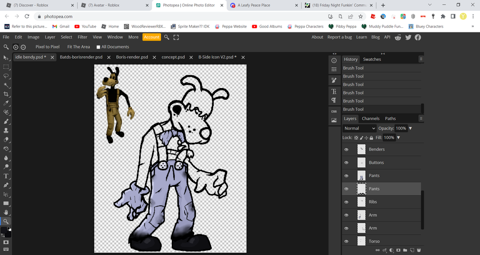Click the link layers chain icon
This screenshot has height=255, width=480.
pyautogui.click(x=378, y=250)
